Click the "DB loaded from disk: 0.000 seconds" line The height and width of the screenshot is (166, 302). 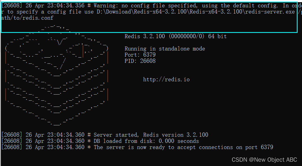pos(100,141)
